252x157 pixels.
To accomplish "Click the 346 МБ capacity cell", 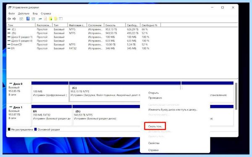I will (x=110, y=48).
